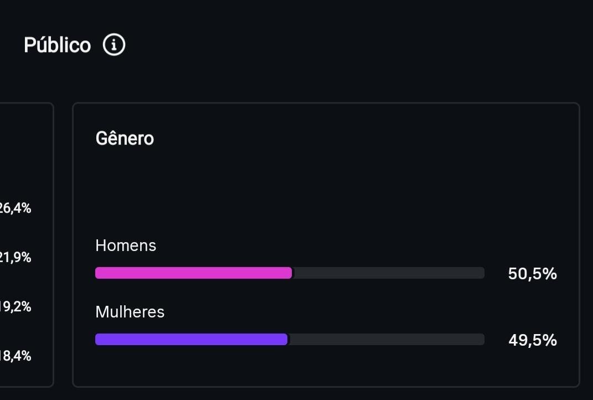Click the Homens label

126,245
